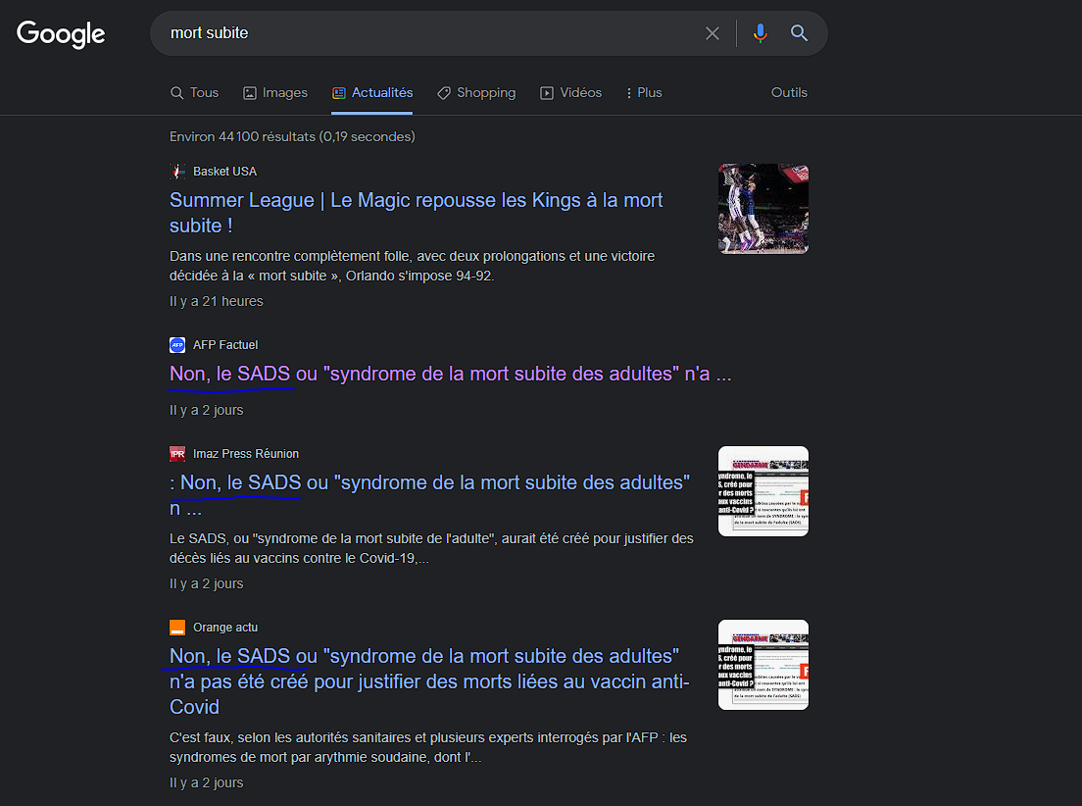
Task: Click the Google logo
Action: (x=61, y=34)
